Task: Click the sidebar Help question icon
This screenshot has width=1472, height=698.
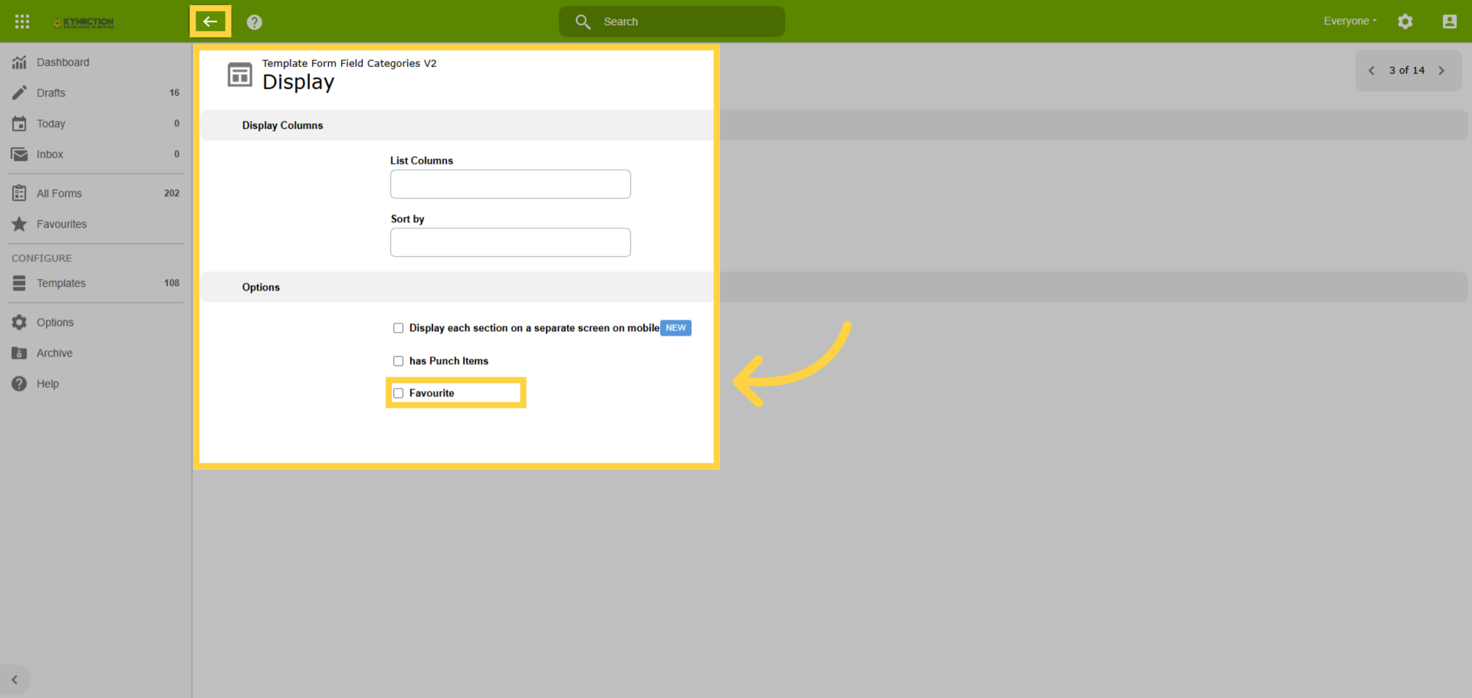Action: [x=20, y=383]
